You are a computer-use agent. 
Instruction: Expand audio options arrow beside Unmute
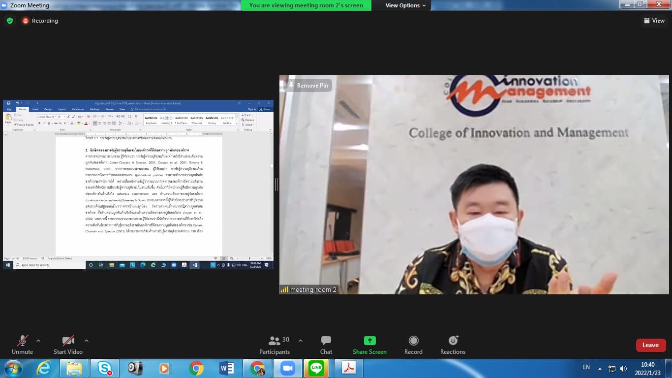click(x=38, y=341)
